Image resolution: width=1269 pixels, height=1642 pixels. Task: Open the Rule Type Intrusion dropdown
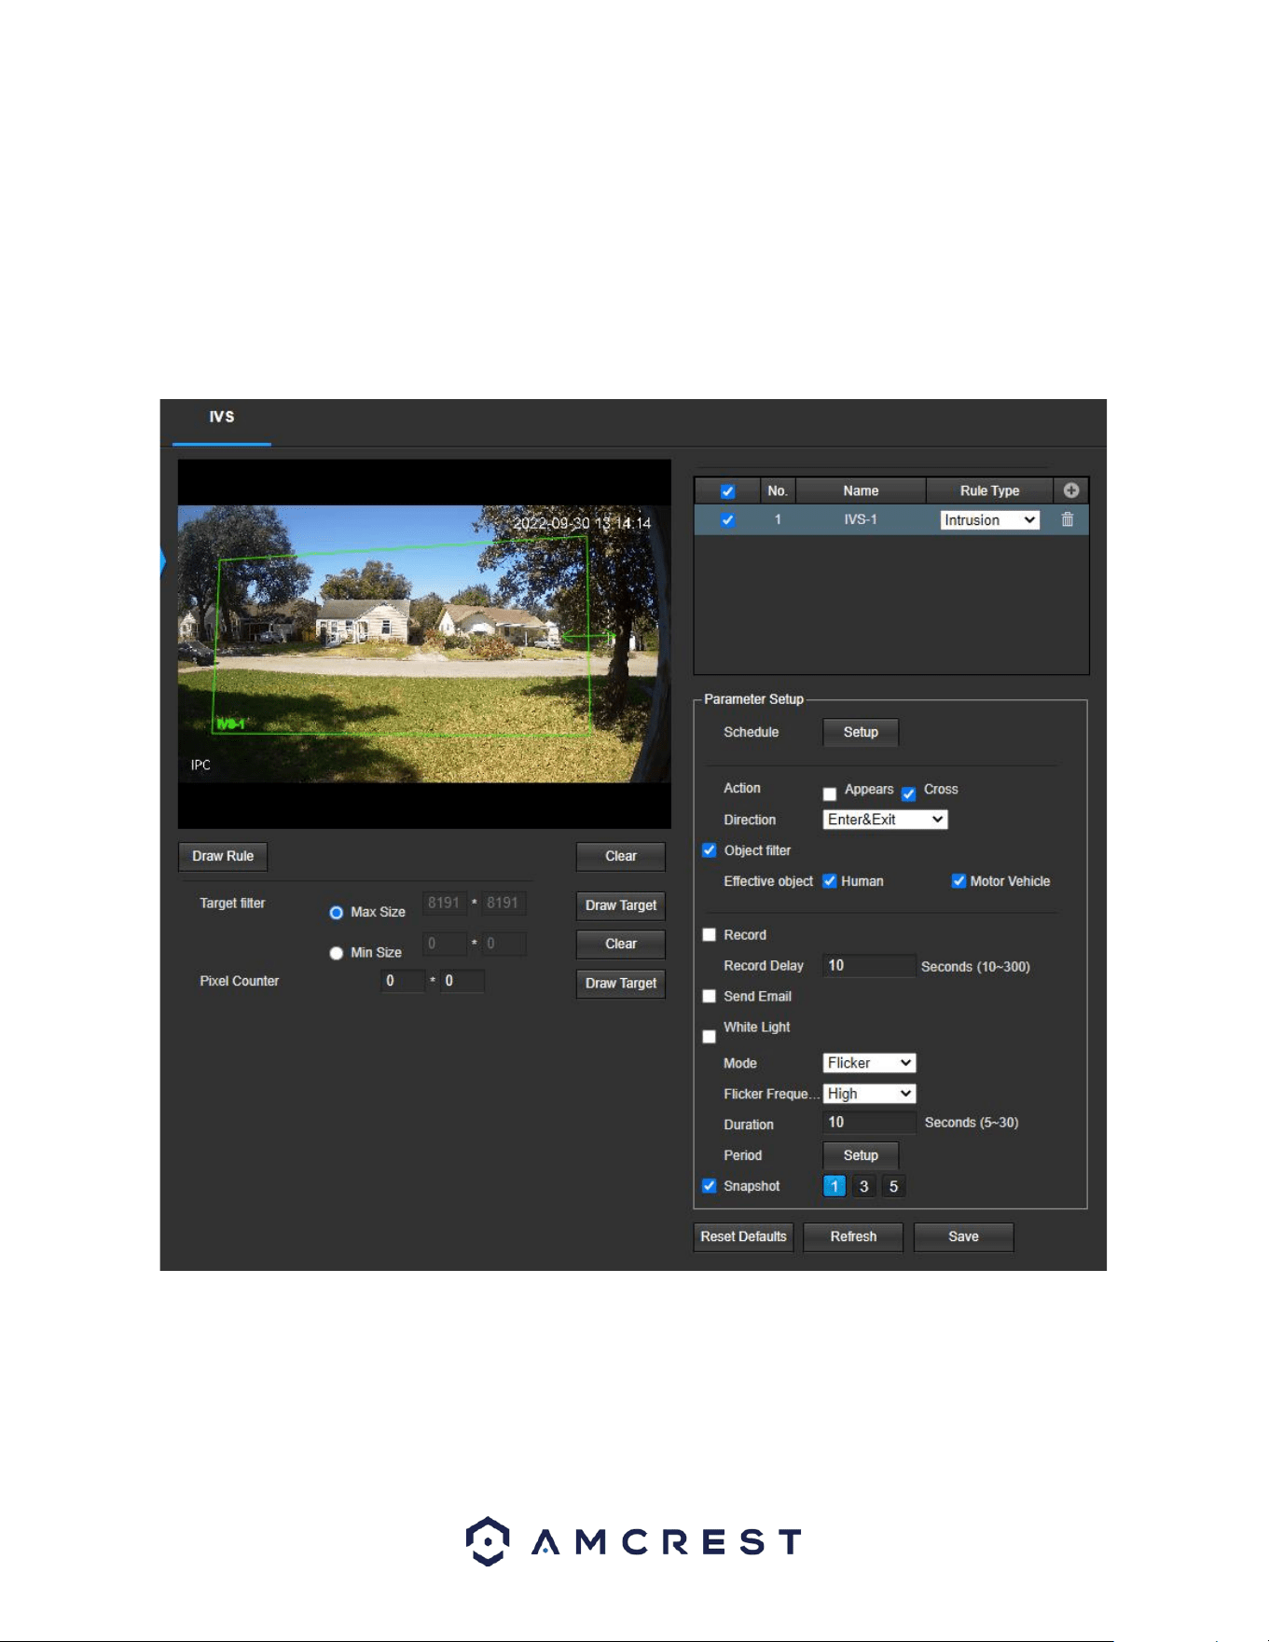point(989,520)
